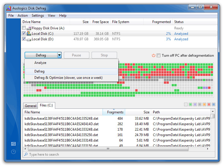Choose Analyze from the dropdown menu
The width and height of the screenshot is (224, 166).
click(x=71, y=63)
